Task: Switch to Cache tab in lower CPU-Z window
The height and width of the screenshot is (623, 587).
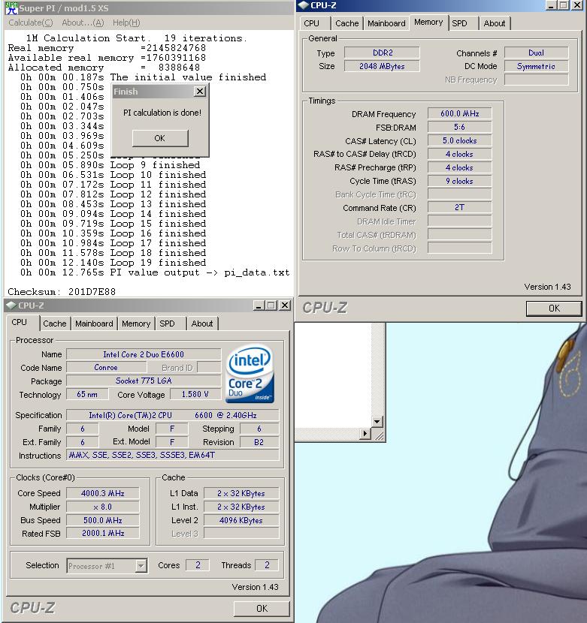Action: click(x=55, y=324)
